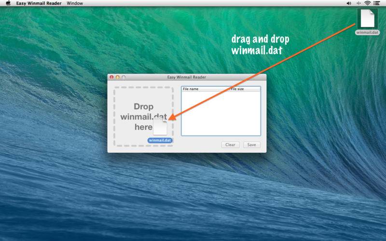The width and height of the screenshot is (386, 241).
Task: Open the Apple menu
Action: point(8,3)
